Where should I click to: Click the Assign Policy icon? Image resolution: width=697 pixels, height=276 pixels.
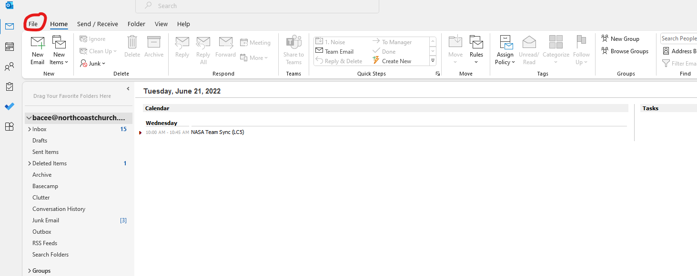click(x=505, y=43)
